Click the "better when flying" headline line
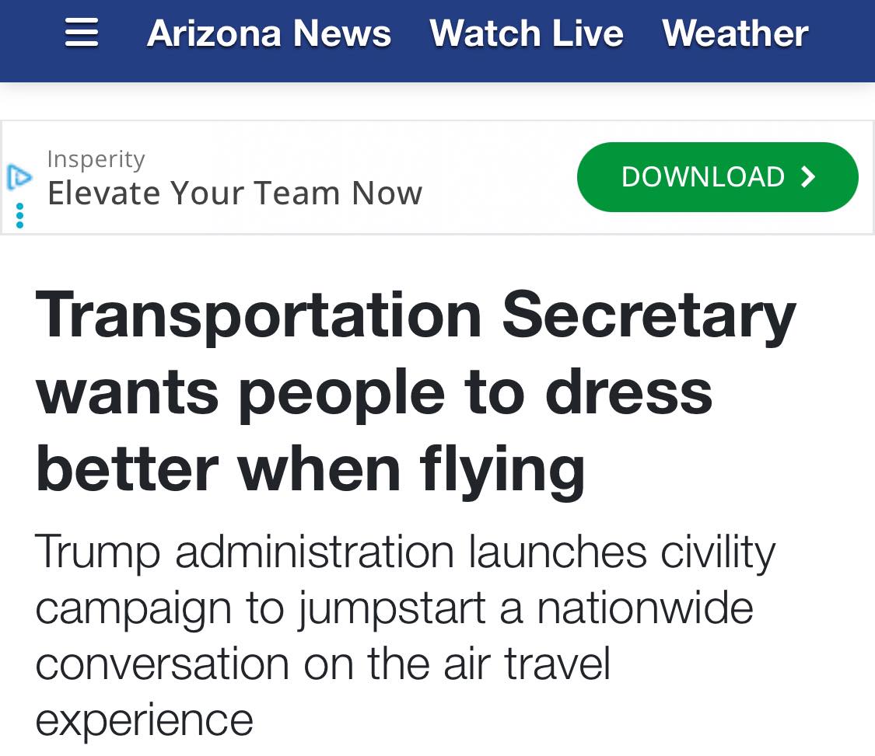Screen dimensions: 875x756 click(x=310, y=469)
